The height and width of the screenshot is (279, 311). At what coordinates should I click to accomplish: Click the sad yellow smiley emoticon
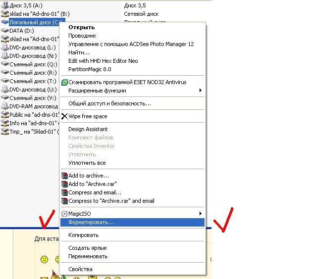coord(44,259)
